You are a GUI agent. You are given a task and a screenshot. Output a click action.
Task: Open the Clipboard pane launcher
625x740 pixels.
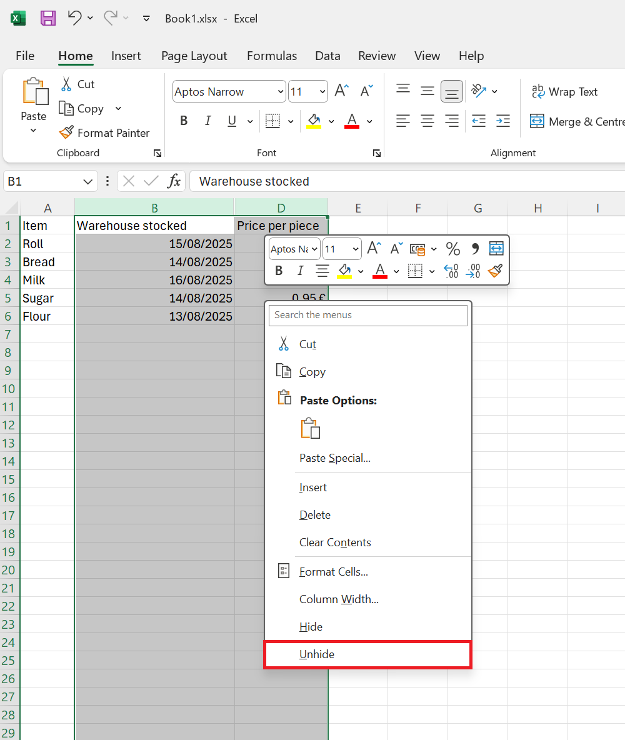pyautogui.click(x=157, y=153)
